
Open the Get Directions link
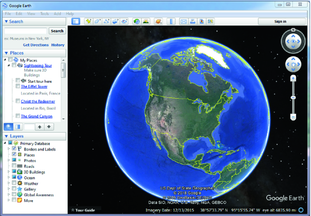click(35, 45)
